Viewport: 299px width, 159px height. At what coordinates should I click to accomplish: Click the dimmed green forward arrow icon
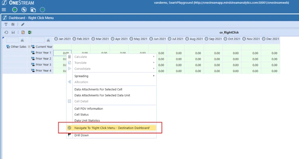[42, 10]
